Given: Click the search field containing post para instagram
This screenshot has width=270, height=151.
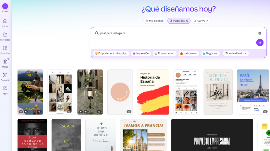Looking at the screenshot, I should click(x=174, y=33).
